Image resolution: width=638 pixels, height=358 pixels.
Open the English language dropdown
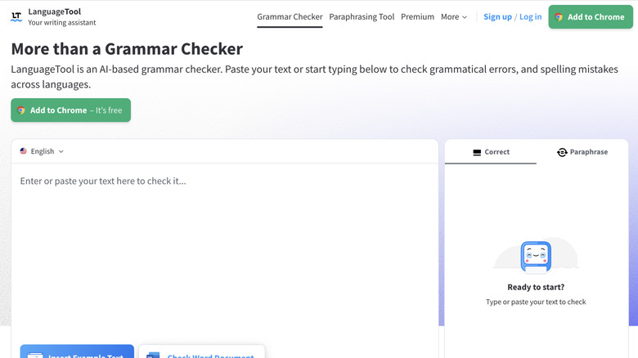[x=42, y=151]
